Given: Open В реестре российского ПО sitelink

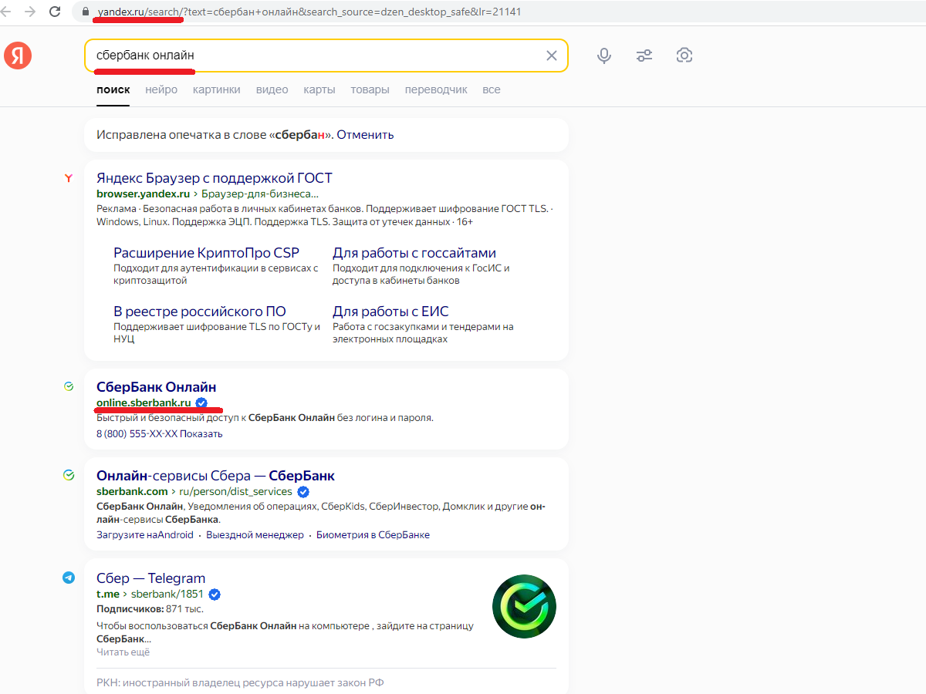Looking at the screenshot, I should [200, 312].
